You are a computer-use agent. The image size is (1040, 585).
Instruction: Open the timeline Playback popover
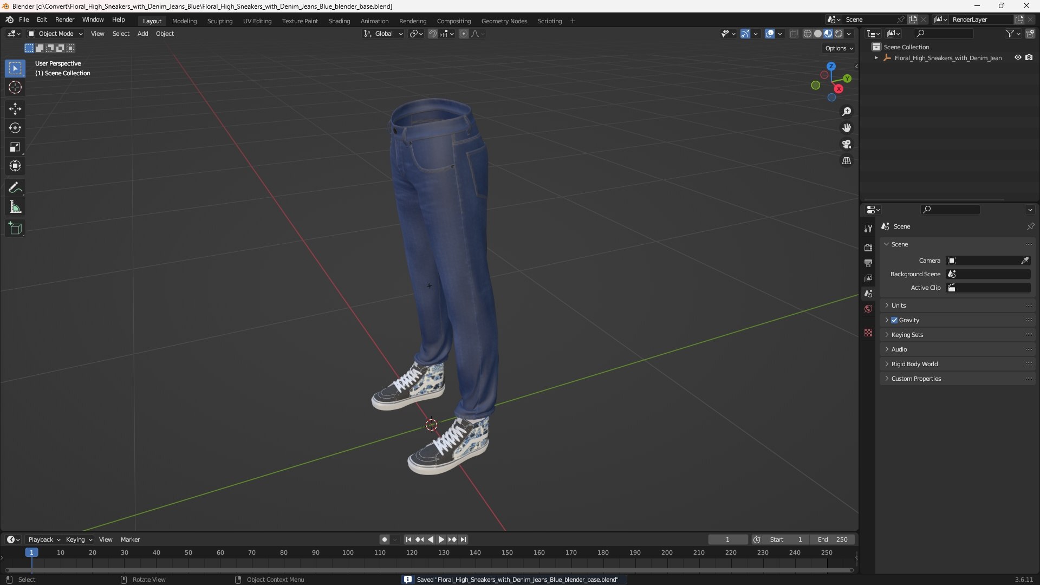click(x=44, y=539)
